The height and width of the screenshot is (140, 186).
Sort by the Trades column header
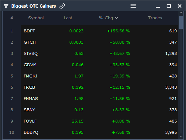[155, 18]
